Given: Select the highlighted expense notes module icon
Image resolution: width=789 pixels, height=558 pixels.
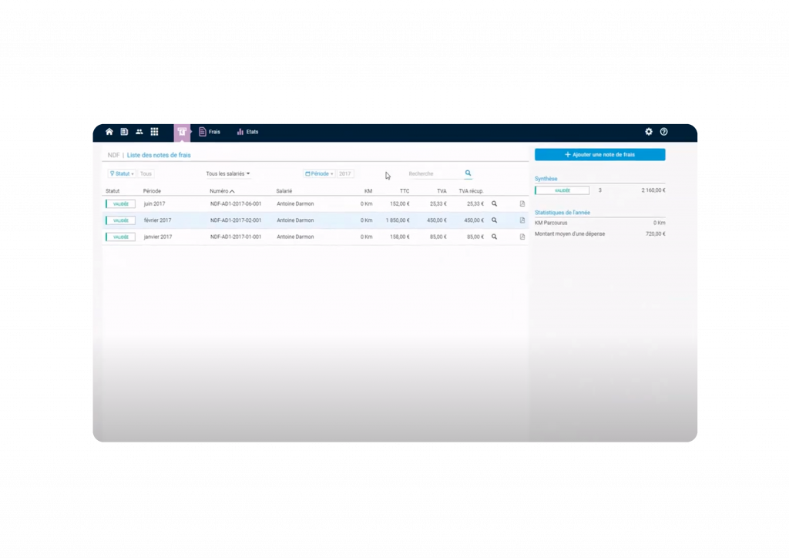Looking at the screenshot, I should 182,132.
